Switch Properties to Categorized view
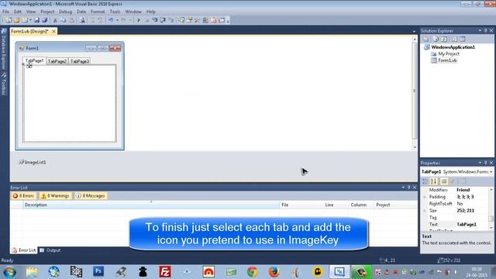Screen dimensions: 496x279 coord(425,181)
